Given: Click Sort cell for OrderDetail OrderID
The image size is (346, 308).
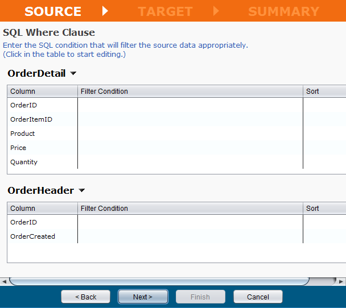Looking at the screenshot, I should 324,105.
